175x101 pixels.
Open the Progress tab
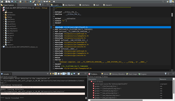coord(142,74)
